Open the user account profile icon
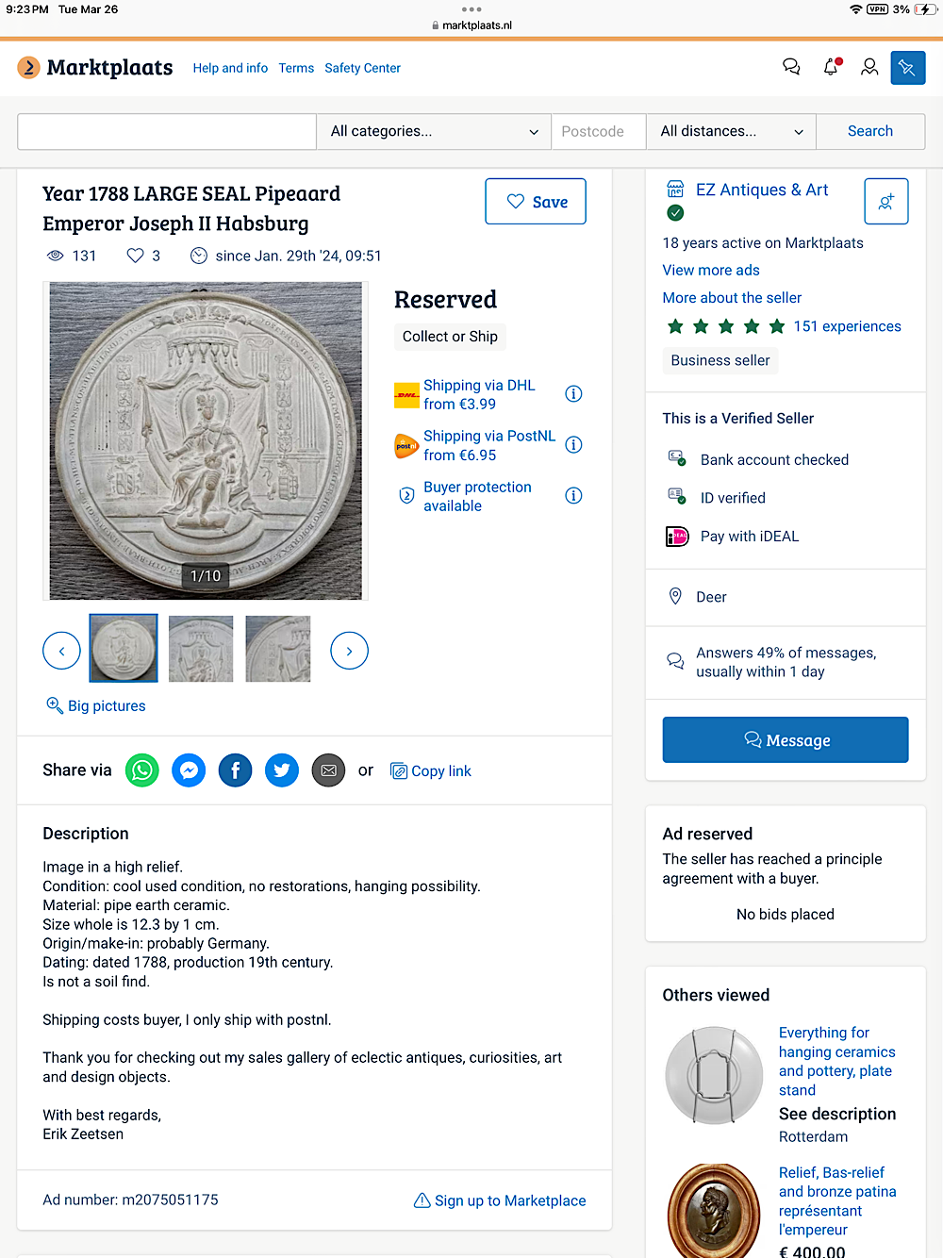Screen dimensions: 943x1258 (869, 67)
